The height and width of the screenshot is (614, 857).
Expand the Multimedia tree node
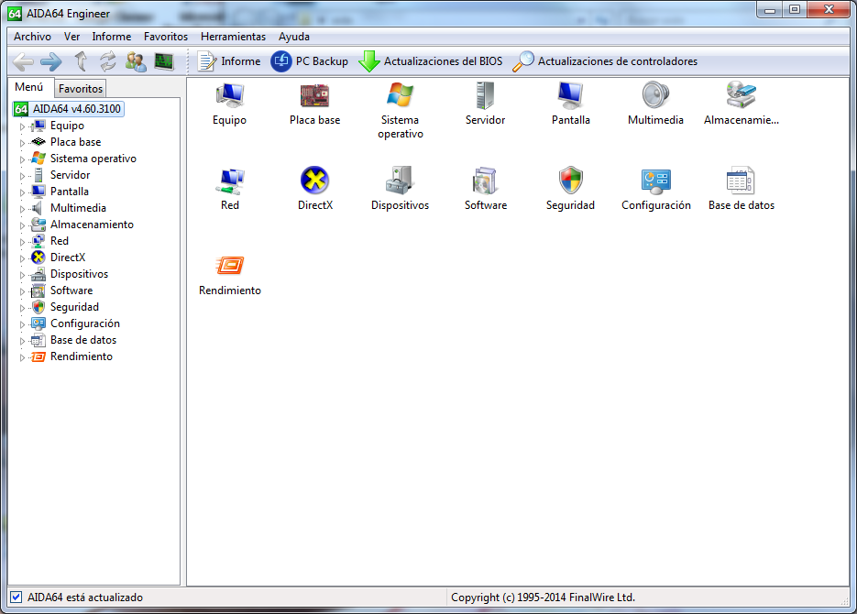[x=22, y=209]
